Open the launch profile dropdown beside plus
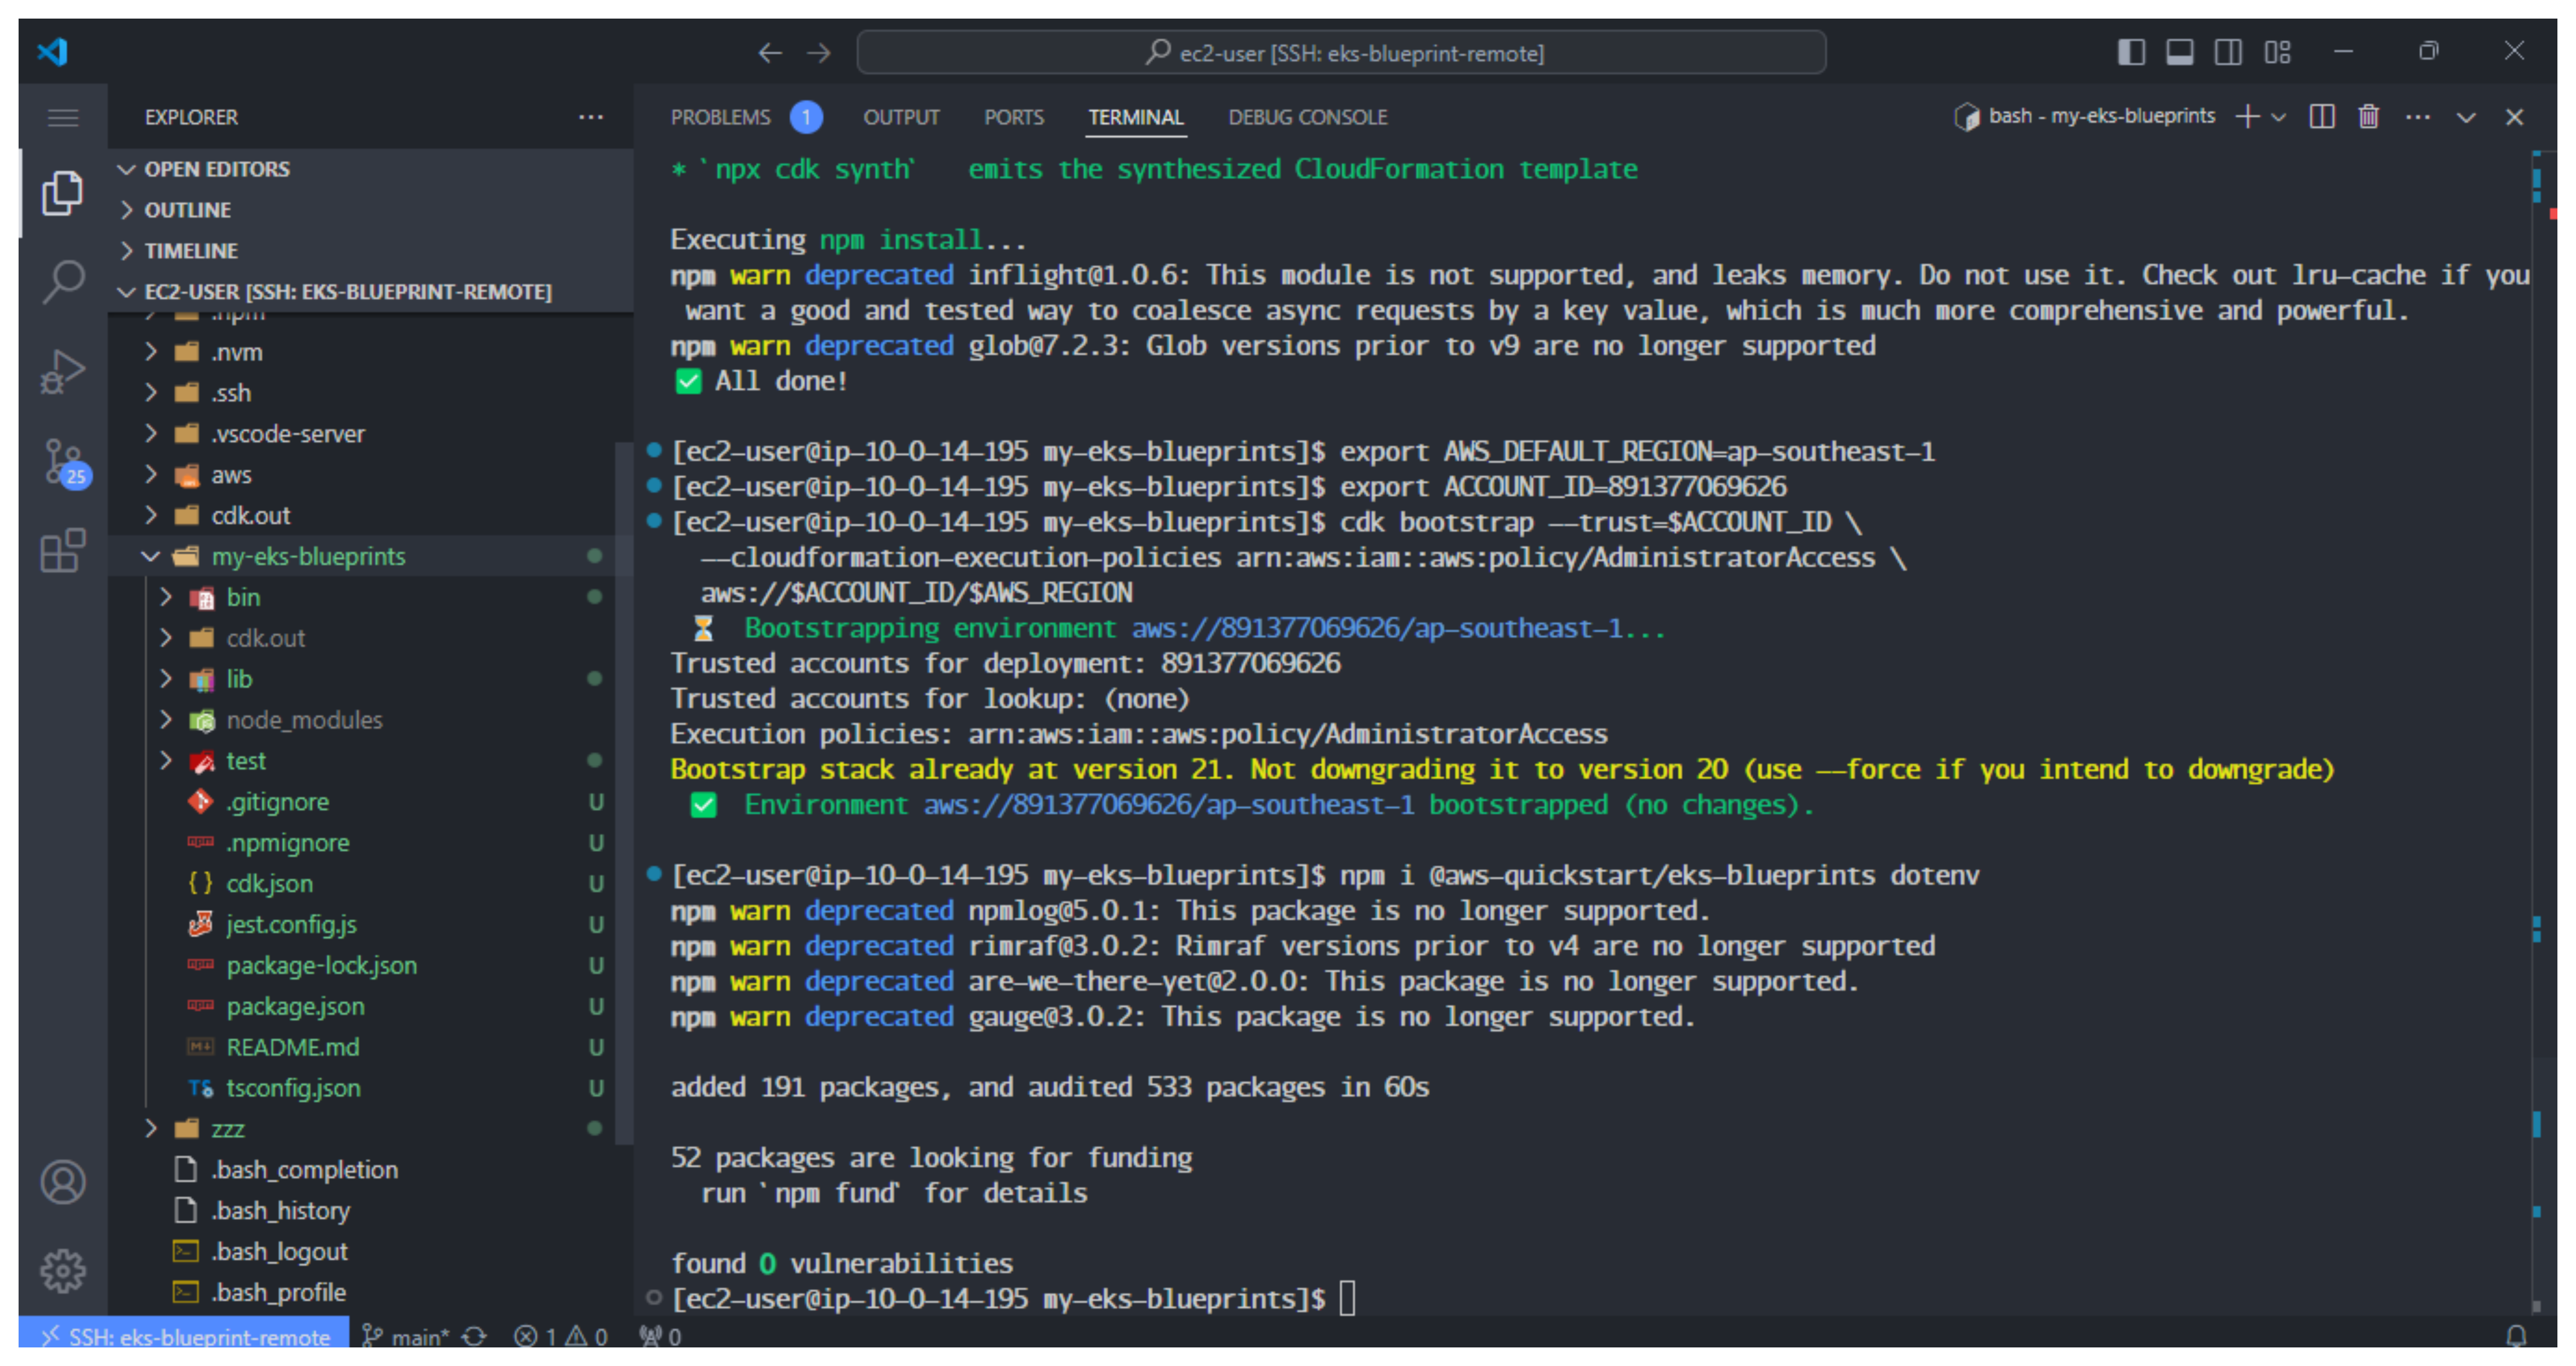2576x1366 pixels. pos(2278,118)
